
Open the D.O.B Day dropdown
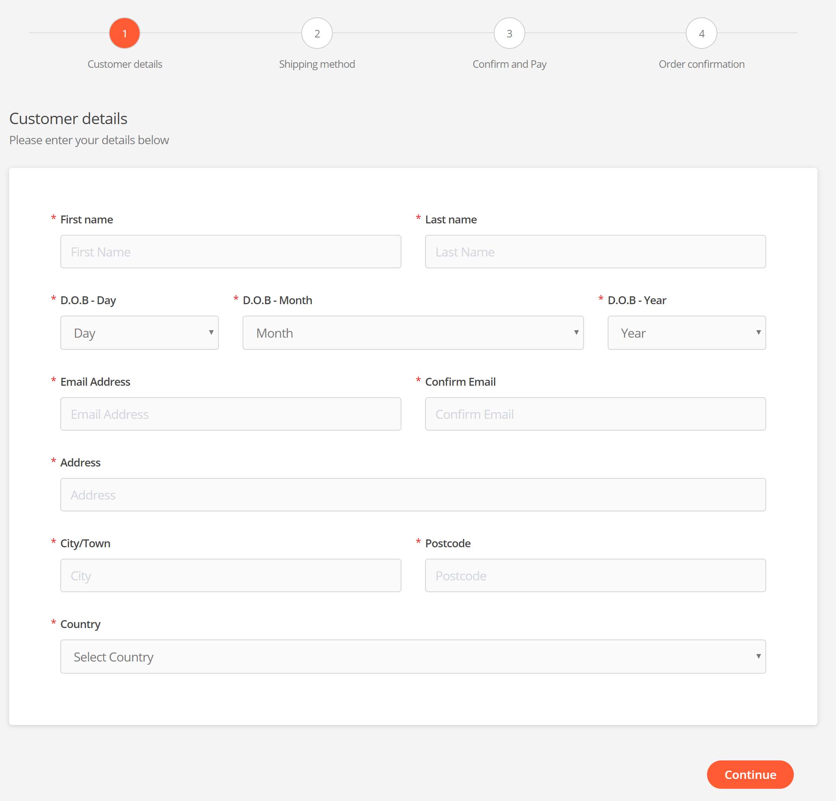pos(140,333)
